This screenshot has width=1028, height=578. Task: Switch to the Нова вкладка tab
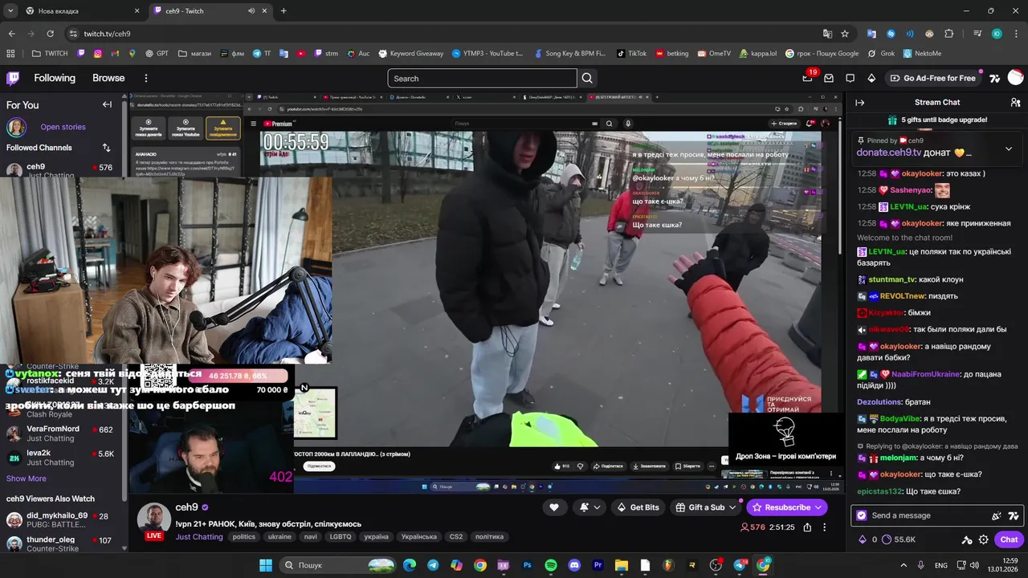tap(82, 11)
